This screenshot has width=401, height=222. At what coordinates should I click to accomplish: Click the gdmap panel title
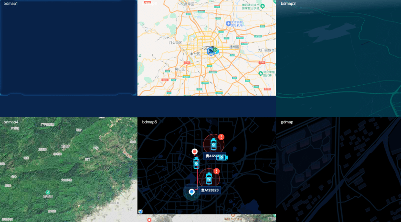click(287, 122)
